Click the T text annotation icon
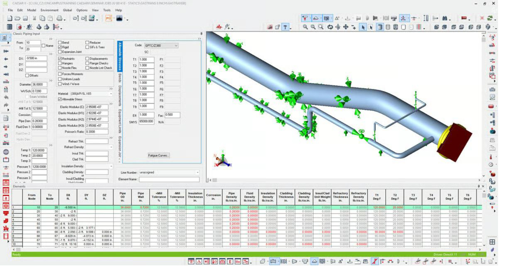523x274 pixels. click(x=285, y=27)
